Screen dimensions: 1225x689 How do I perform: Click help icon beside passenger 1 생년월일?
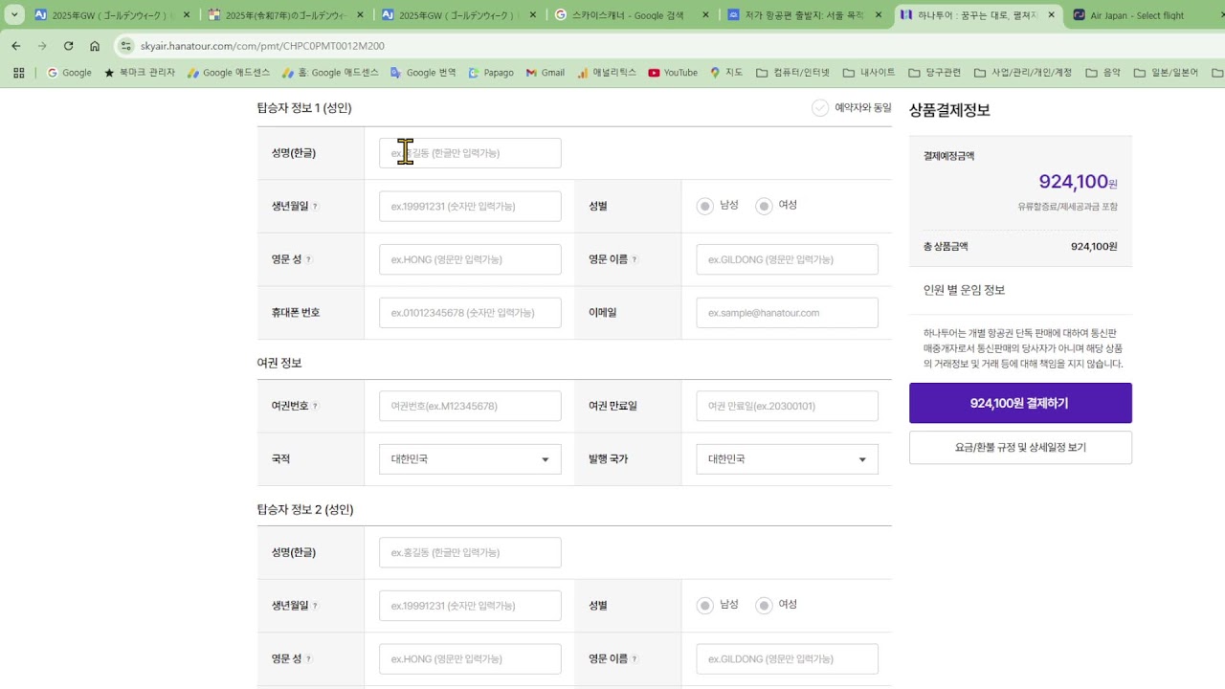coord(315,207)
